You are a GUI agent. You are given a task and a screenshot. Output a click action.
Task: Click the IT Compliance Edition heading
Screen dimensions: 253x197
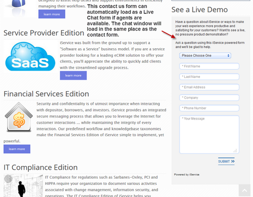pyautogui.click(x=40, y=167)
